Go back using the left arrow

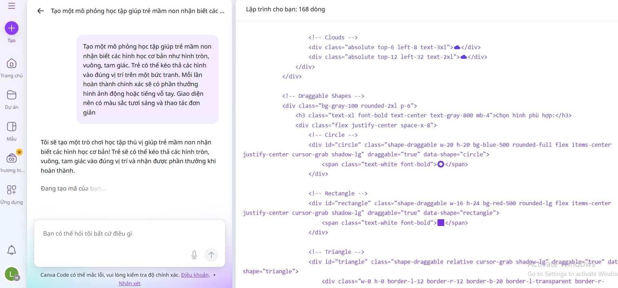[x=40, y=11]
